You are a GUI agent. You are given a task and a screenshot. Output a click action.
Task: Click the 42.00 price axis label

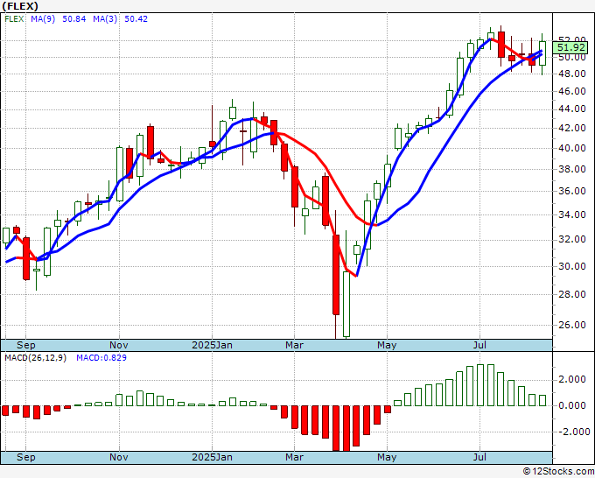pos(572,128)
